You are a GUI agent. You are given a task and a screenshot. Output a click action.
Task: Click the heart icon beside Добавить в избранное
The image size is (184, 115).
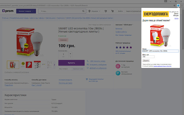point(88,68)
